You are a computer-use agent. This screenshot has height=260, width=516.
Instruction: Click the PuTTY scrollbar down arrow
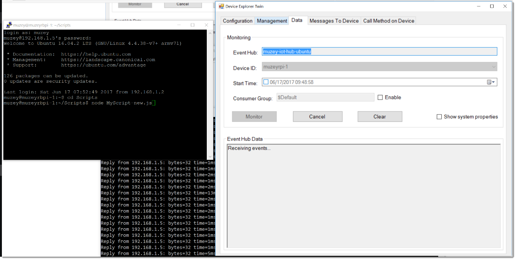(210, 156)
